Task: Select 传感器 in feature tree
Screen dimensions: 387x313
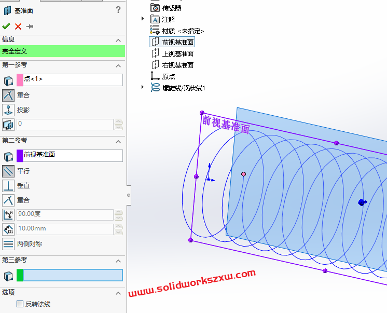Action: pos(172,8)
